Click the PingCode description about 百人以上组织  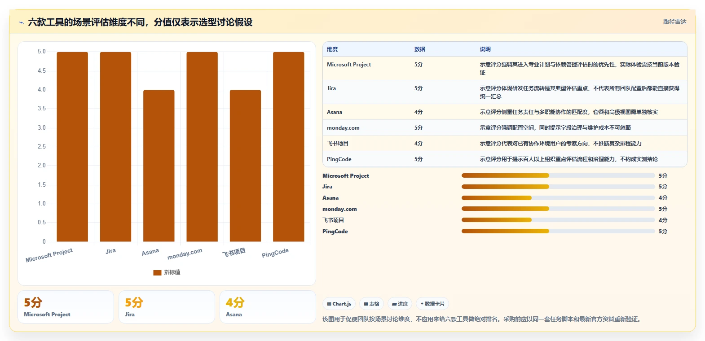[x=569, y=159]
